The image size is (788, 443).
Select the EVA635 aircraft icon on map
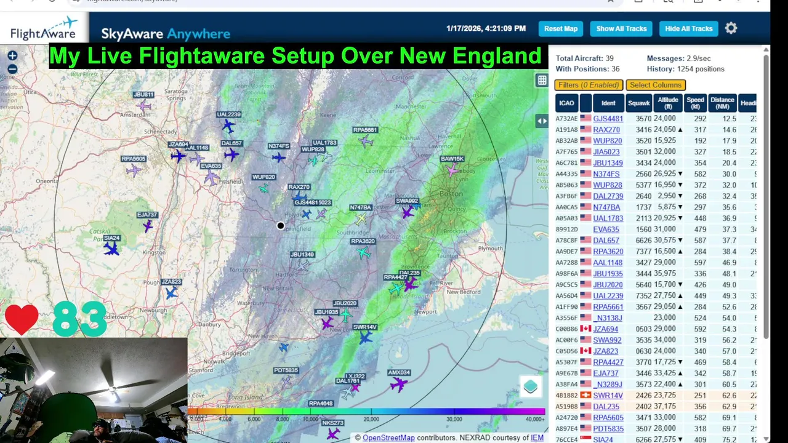pyautogui.click(x=211, y=178)
